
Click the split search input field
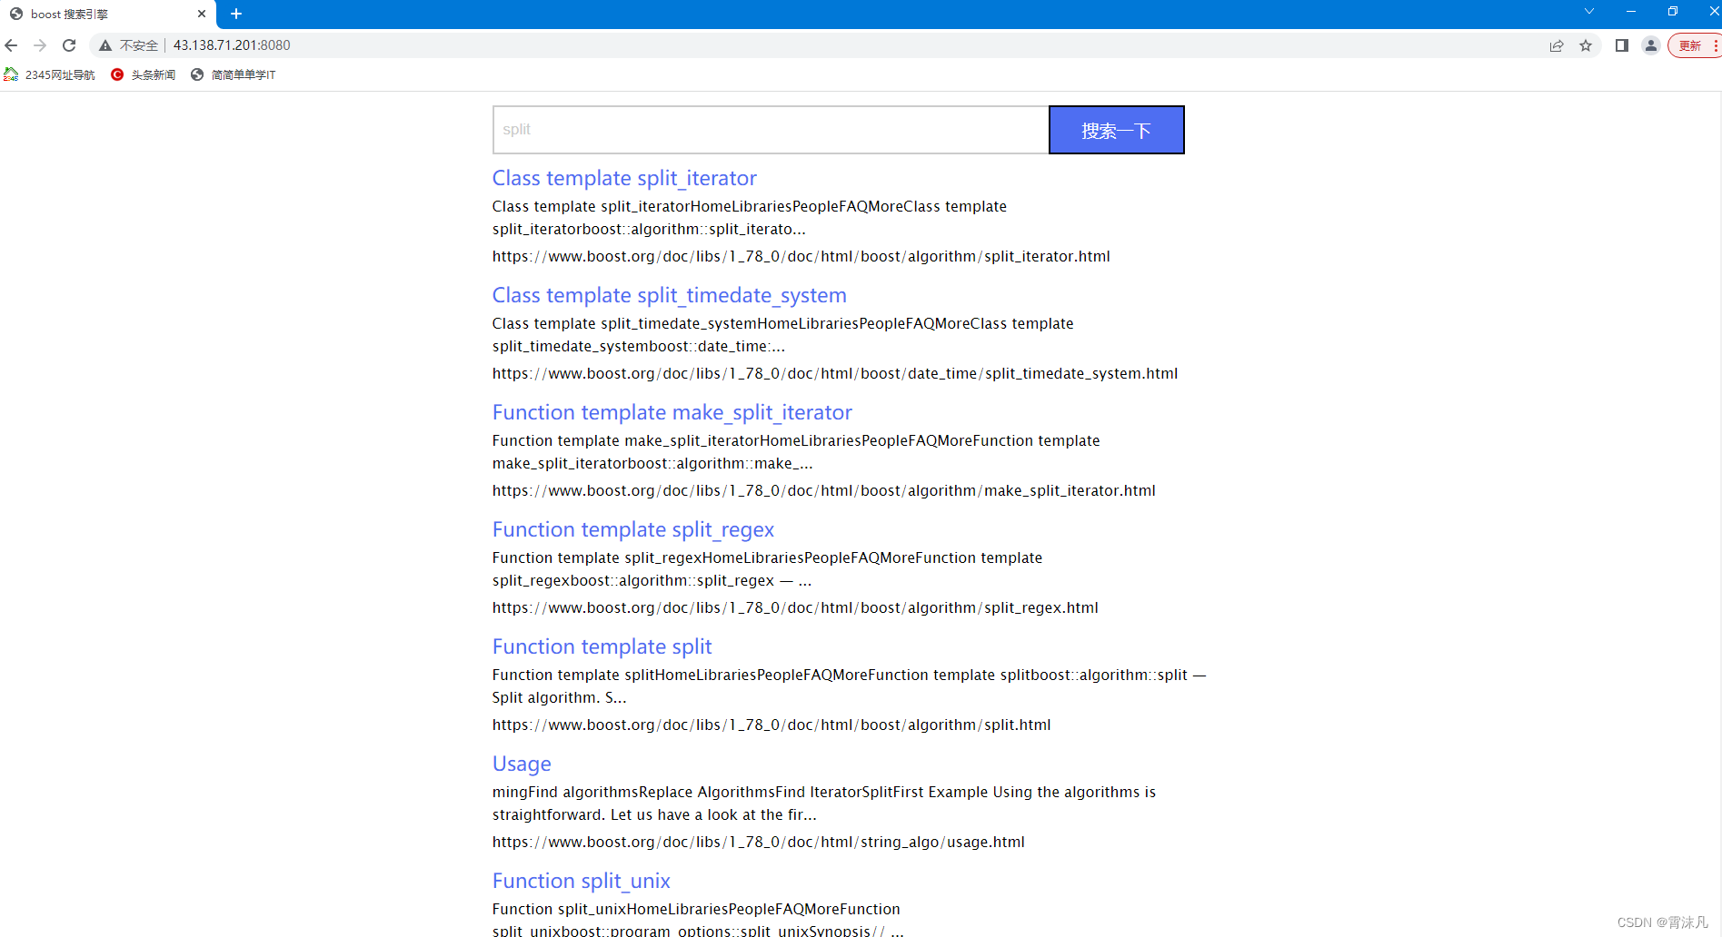[771, 130]
